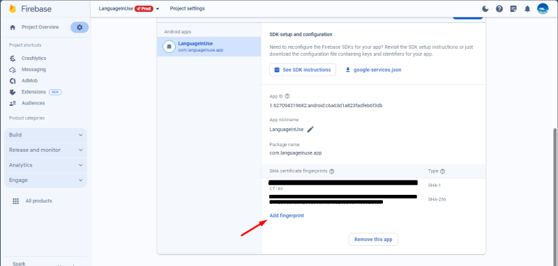Click the Prod environment badge

[x=144, y=8]
